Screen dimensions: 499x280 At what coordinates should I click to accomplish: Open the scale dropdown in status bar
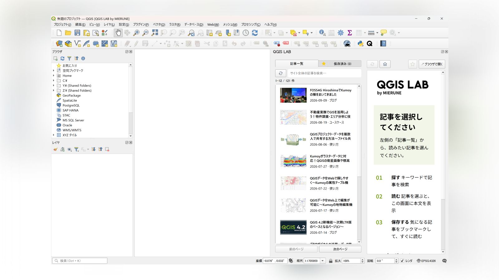[x=323, y=261]
